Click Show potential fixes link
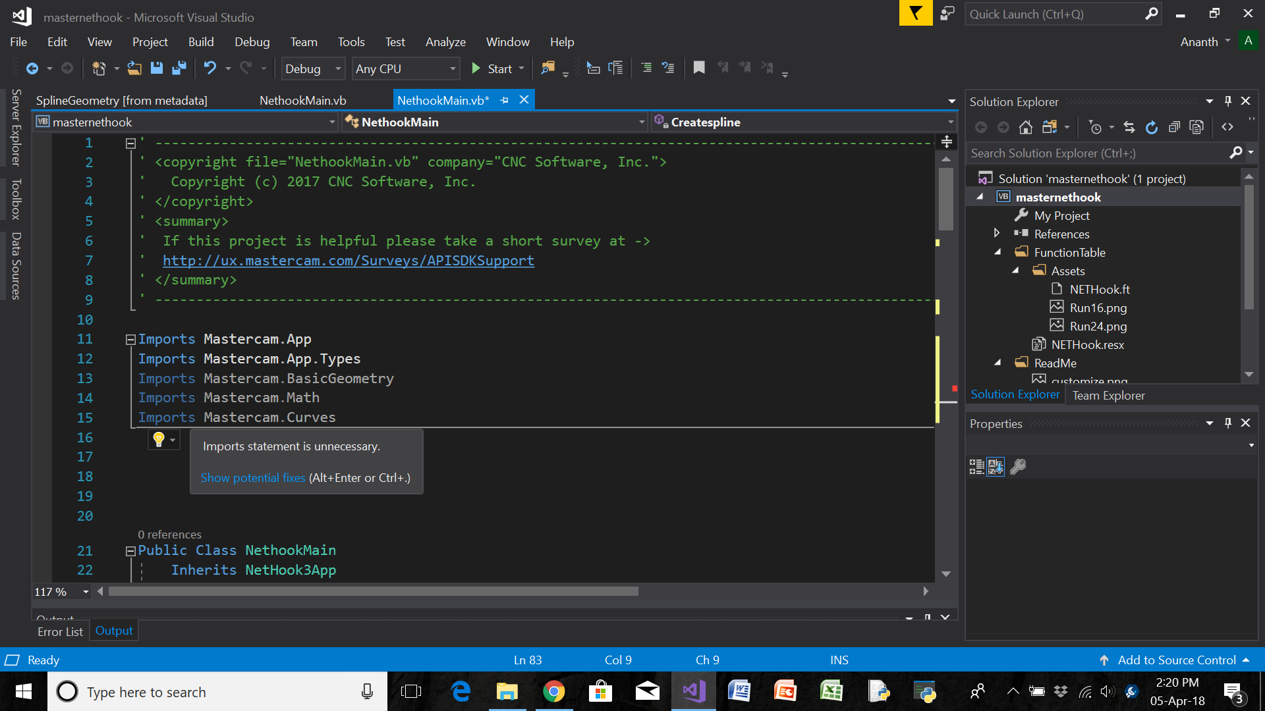This screenshot has width=1265, height=711. (x=253, y=477)
